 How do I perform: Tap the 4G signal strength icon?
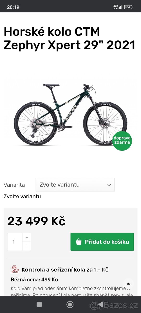pyautogui.click(x=118, y=7)
